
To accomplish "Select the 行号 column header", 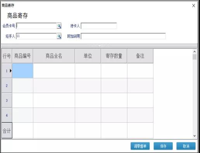I will tap(7, 56).
